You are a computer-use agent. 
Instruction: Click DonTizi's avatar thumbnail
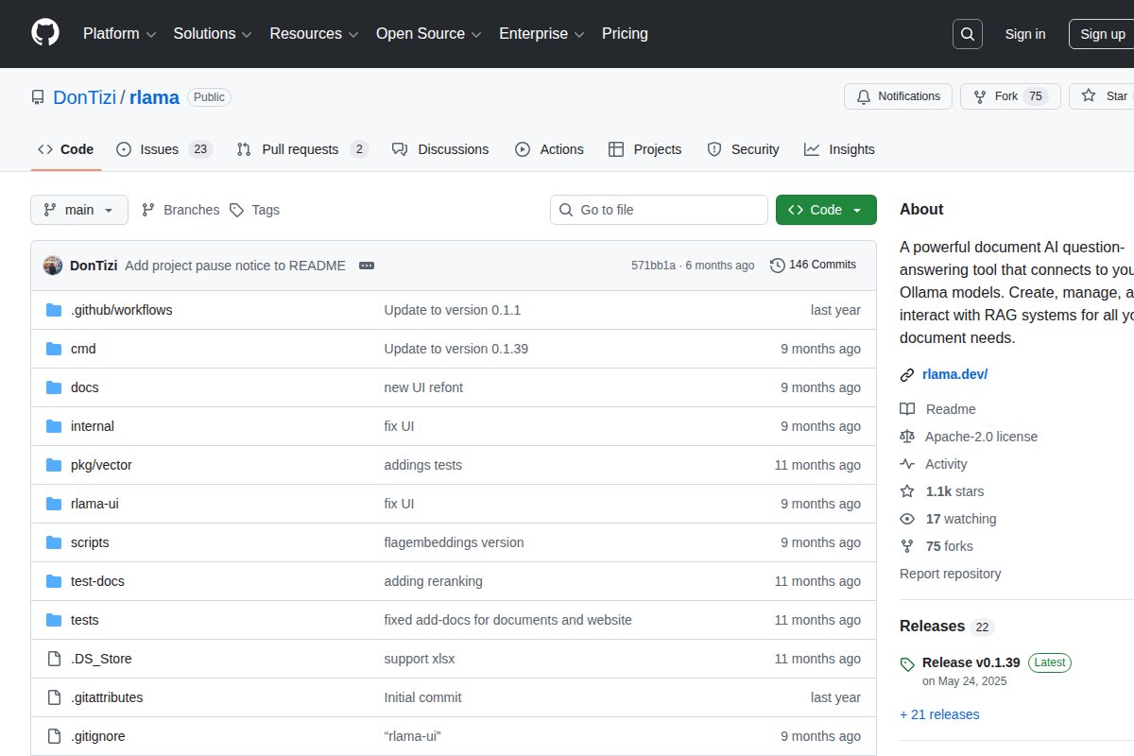[x=53, y=266]
